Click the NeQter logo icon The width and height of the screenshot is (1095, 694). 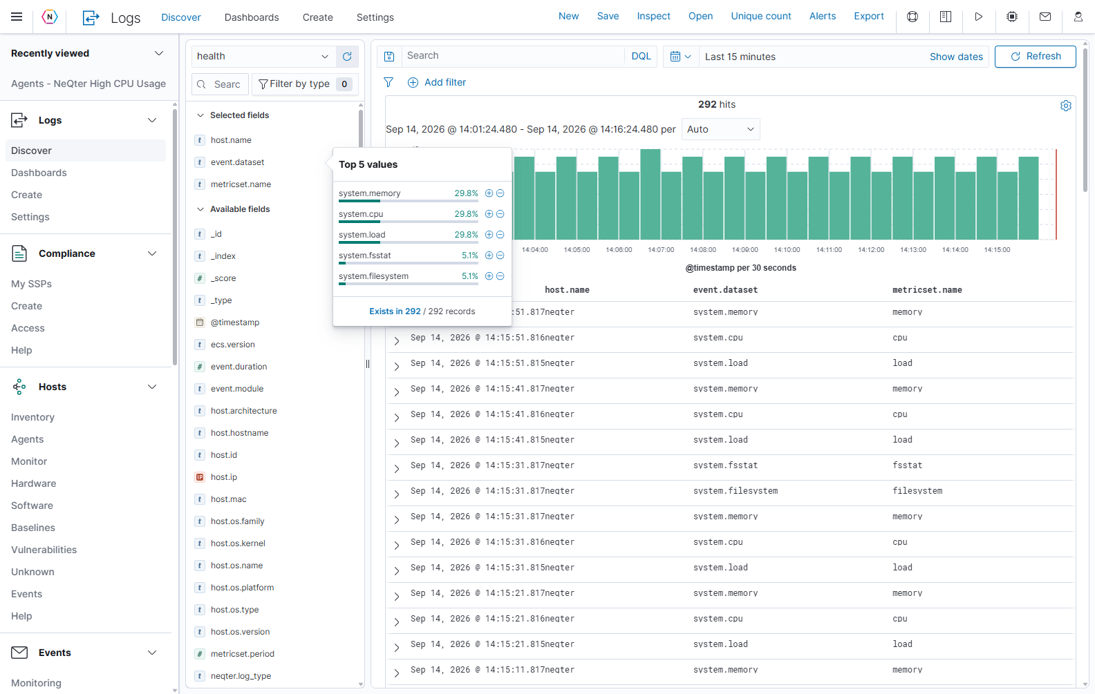(50, 17)
